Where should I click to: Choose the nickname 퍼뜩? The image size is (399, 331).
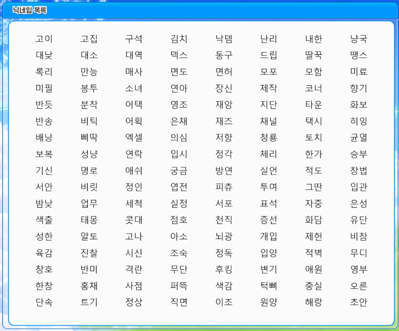point(179,286)
